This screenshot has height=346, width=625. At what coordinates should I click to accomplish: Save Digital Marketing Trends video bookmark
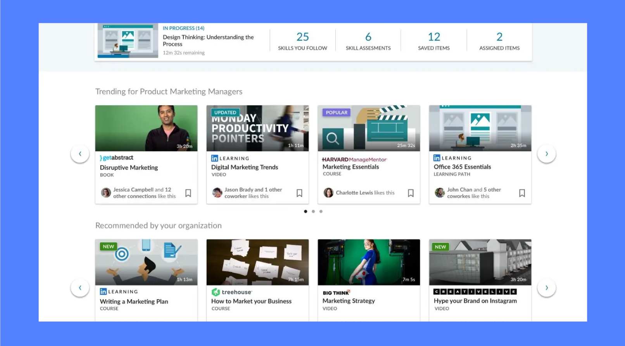(x=299, y=193)
